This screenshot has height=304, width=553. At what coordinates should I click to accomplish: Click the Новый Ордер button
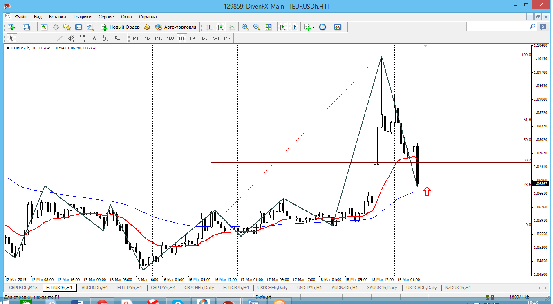click(x=120, y=27)
